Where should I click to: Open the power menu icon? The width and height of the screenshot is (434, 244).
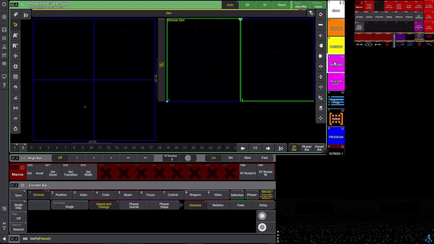(4, 5)
